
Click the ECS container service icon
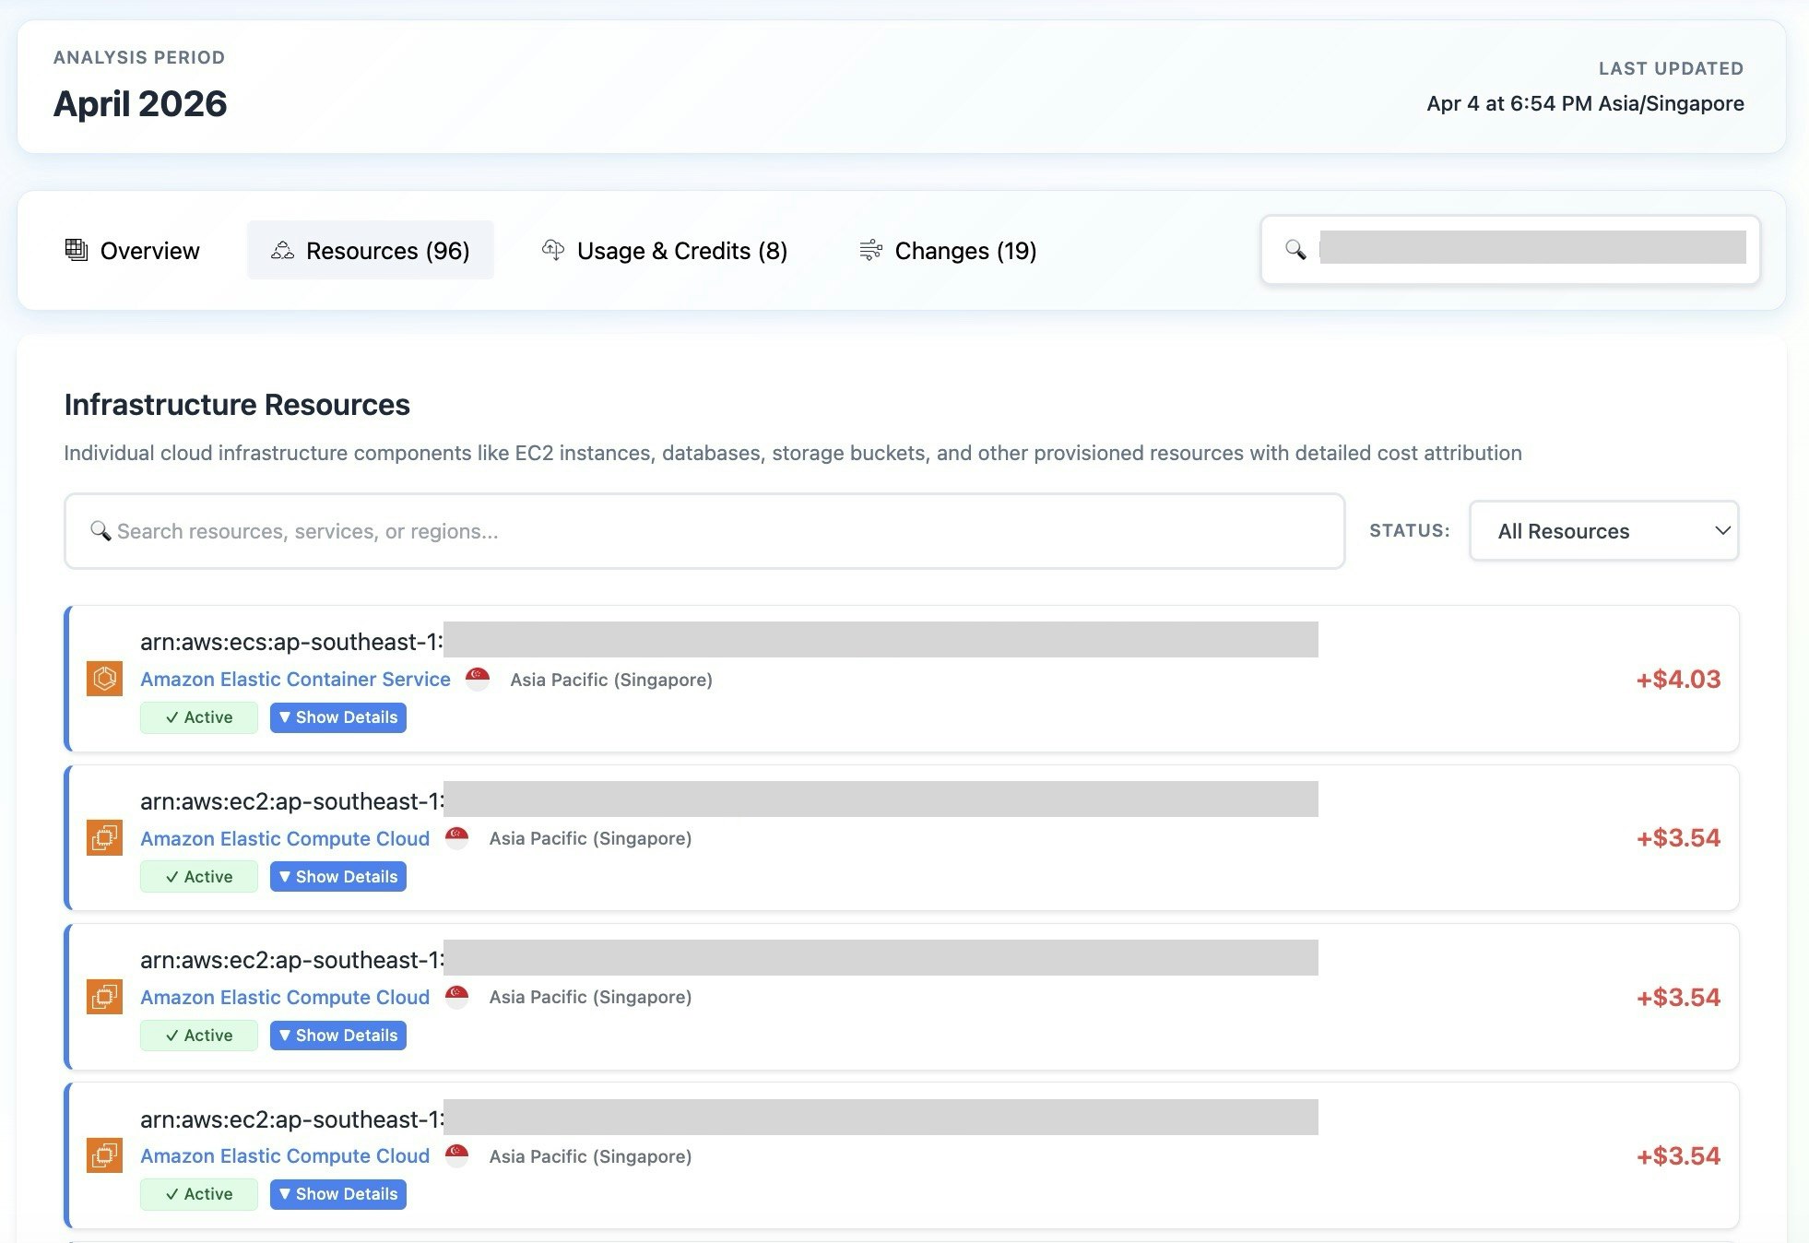click(x=104, y=679)
